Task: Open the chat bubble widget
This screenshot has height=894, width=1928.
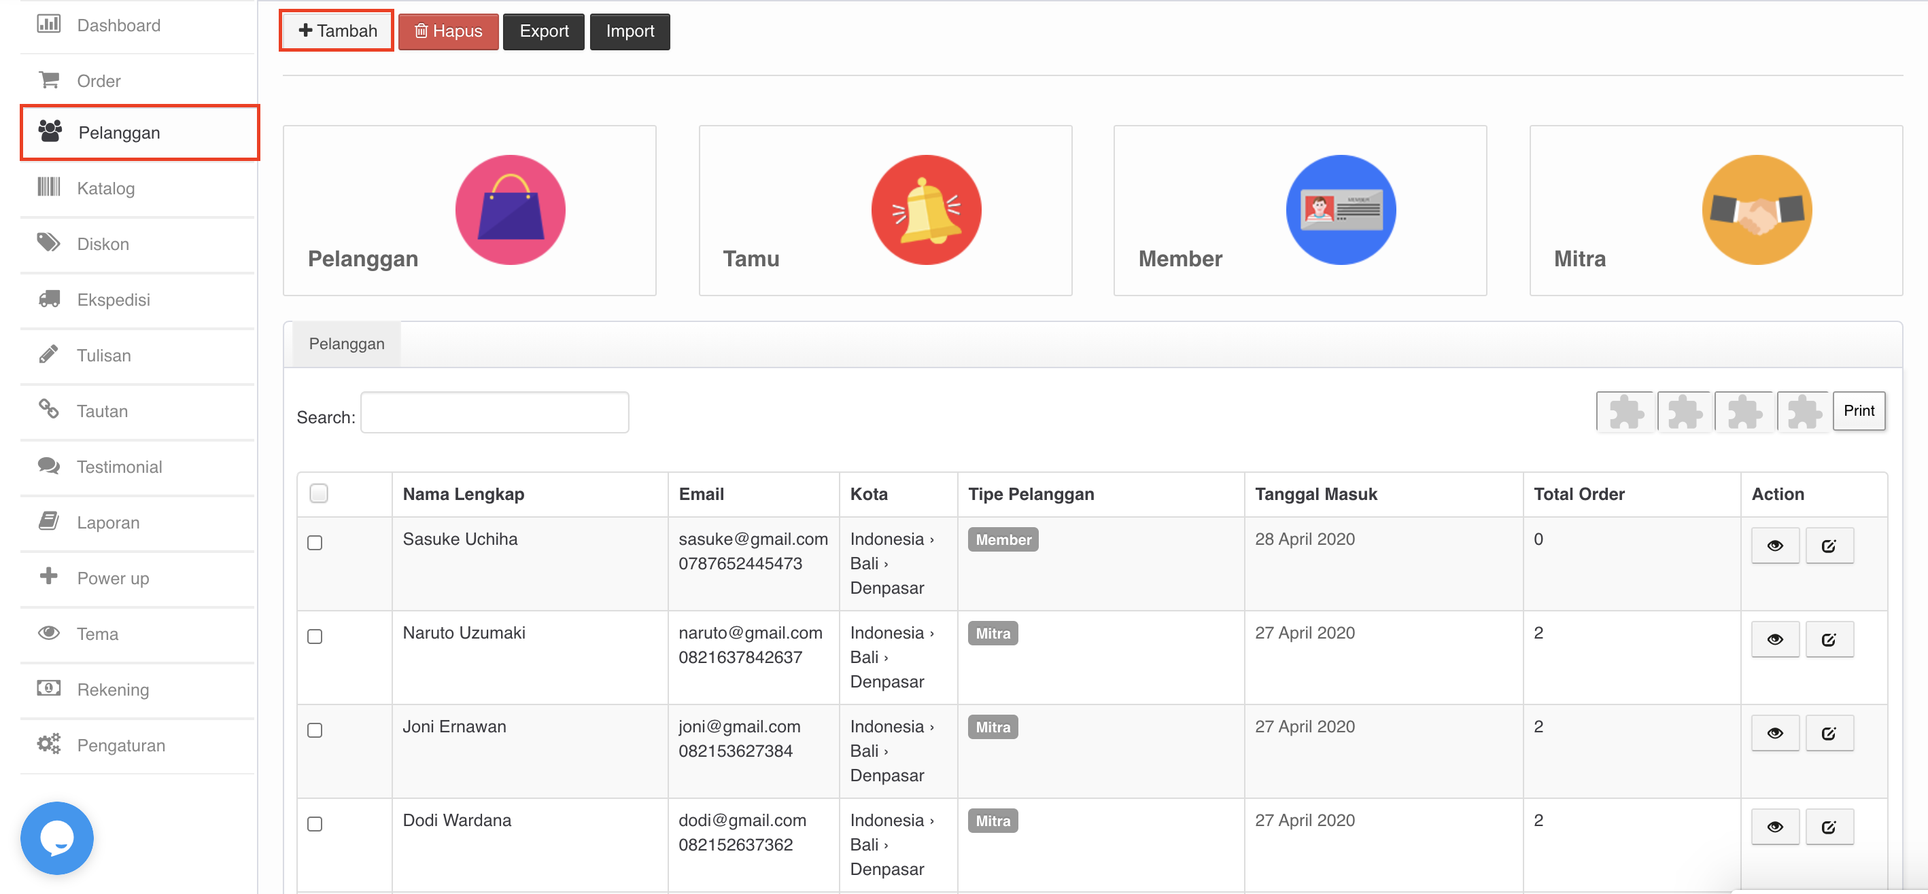Action: (x=57, y=836)
